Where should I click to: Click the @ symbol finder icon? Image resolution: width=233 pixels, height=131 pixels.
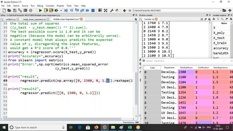[x=31, y=11]
